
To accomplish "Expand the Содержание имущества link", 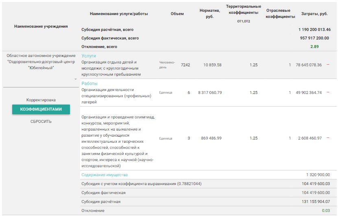I will pos(105,175).
